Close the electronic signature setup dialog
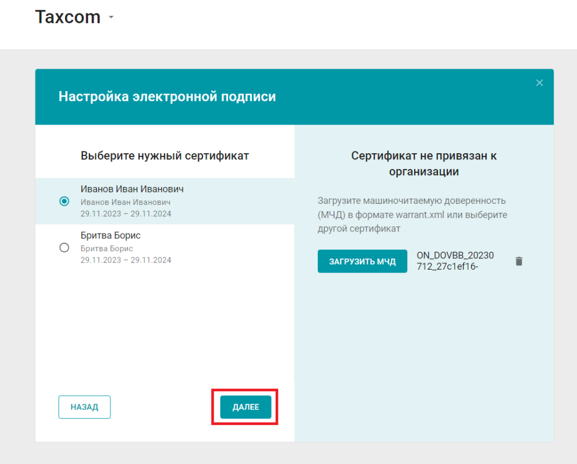577x464 pixels. (x=539, y=83)
